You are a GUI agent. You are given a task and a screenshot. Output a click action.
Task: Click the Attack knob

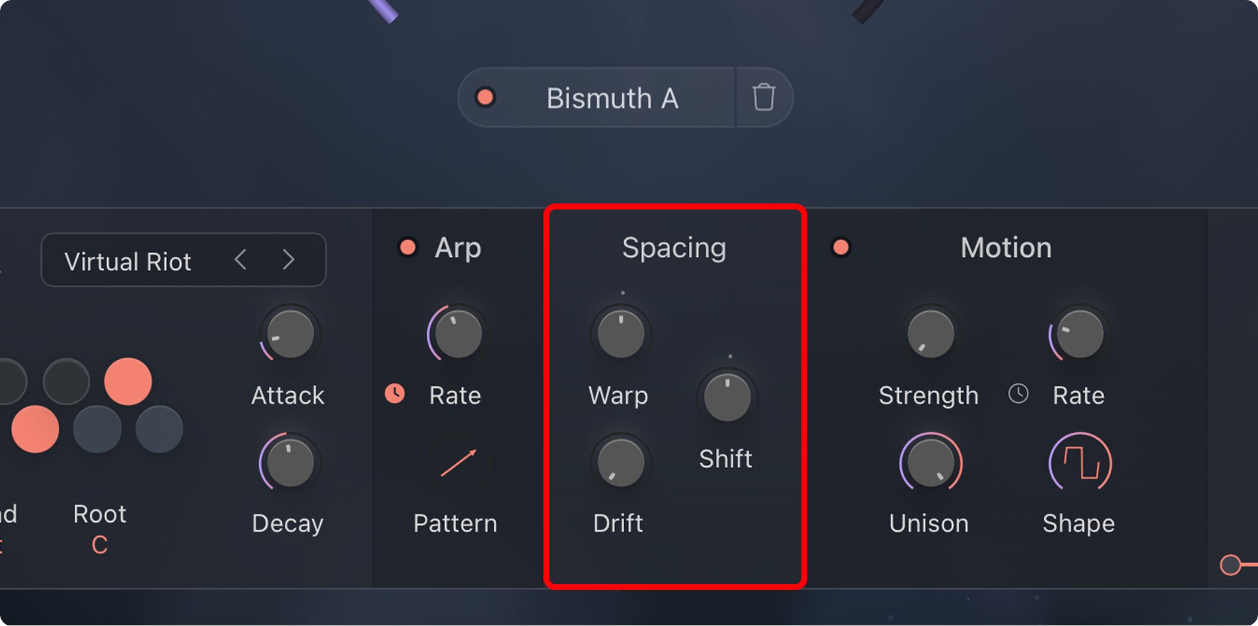pyautogui.click(x=290, y=334)
